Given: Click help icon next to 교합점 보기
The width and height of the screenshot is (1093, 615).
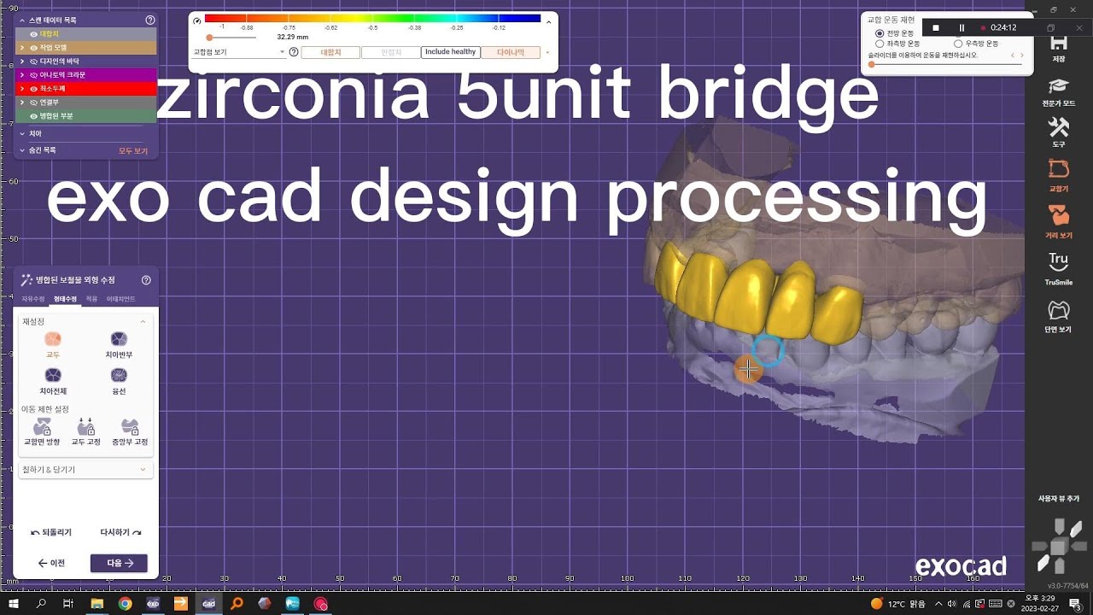Looking at the screenshot, I should point(294,52).
